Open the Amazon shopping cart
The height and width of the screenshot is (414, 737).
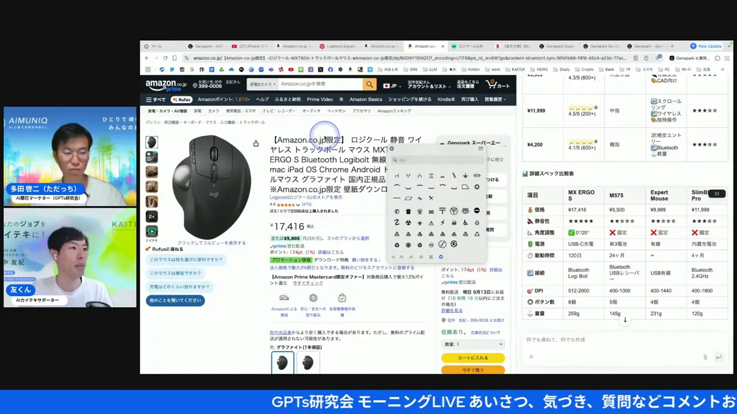coord(497,85)
